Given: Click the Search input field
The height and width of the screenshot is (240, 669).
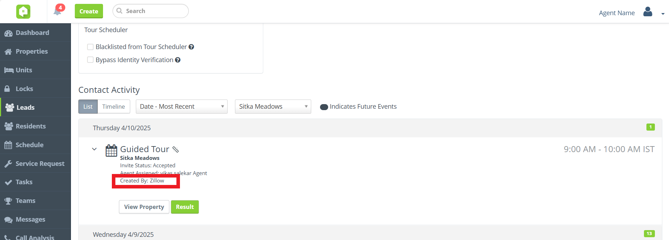Looking at the screenshot, I should 155,11.
